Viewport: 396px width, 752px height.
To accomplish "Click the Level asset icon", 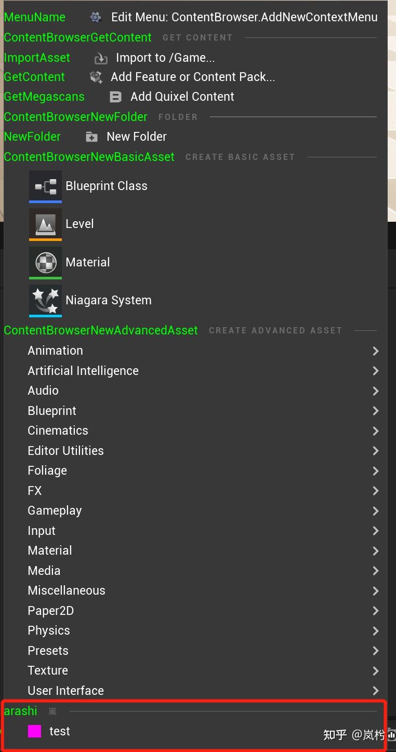I will click(45, 224).
